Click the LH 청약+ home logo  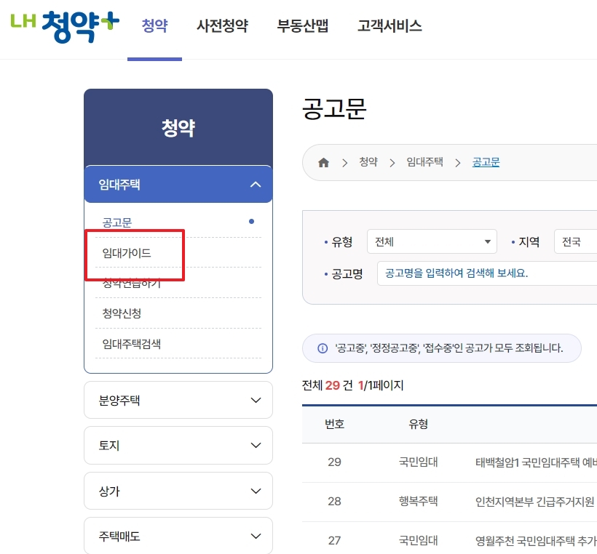click(64, 24)
